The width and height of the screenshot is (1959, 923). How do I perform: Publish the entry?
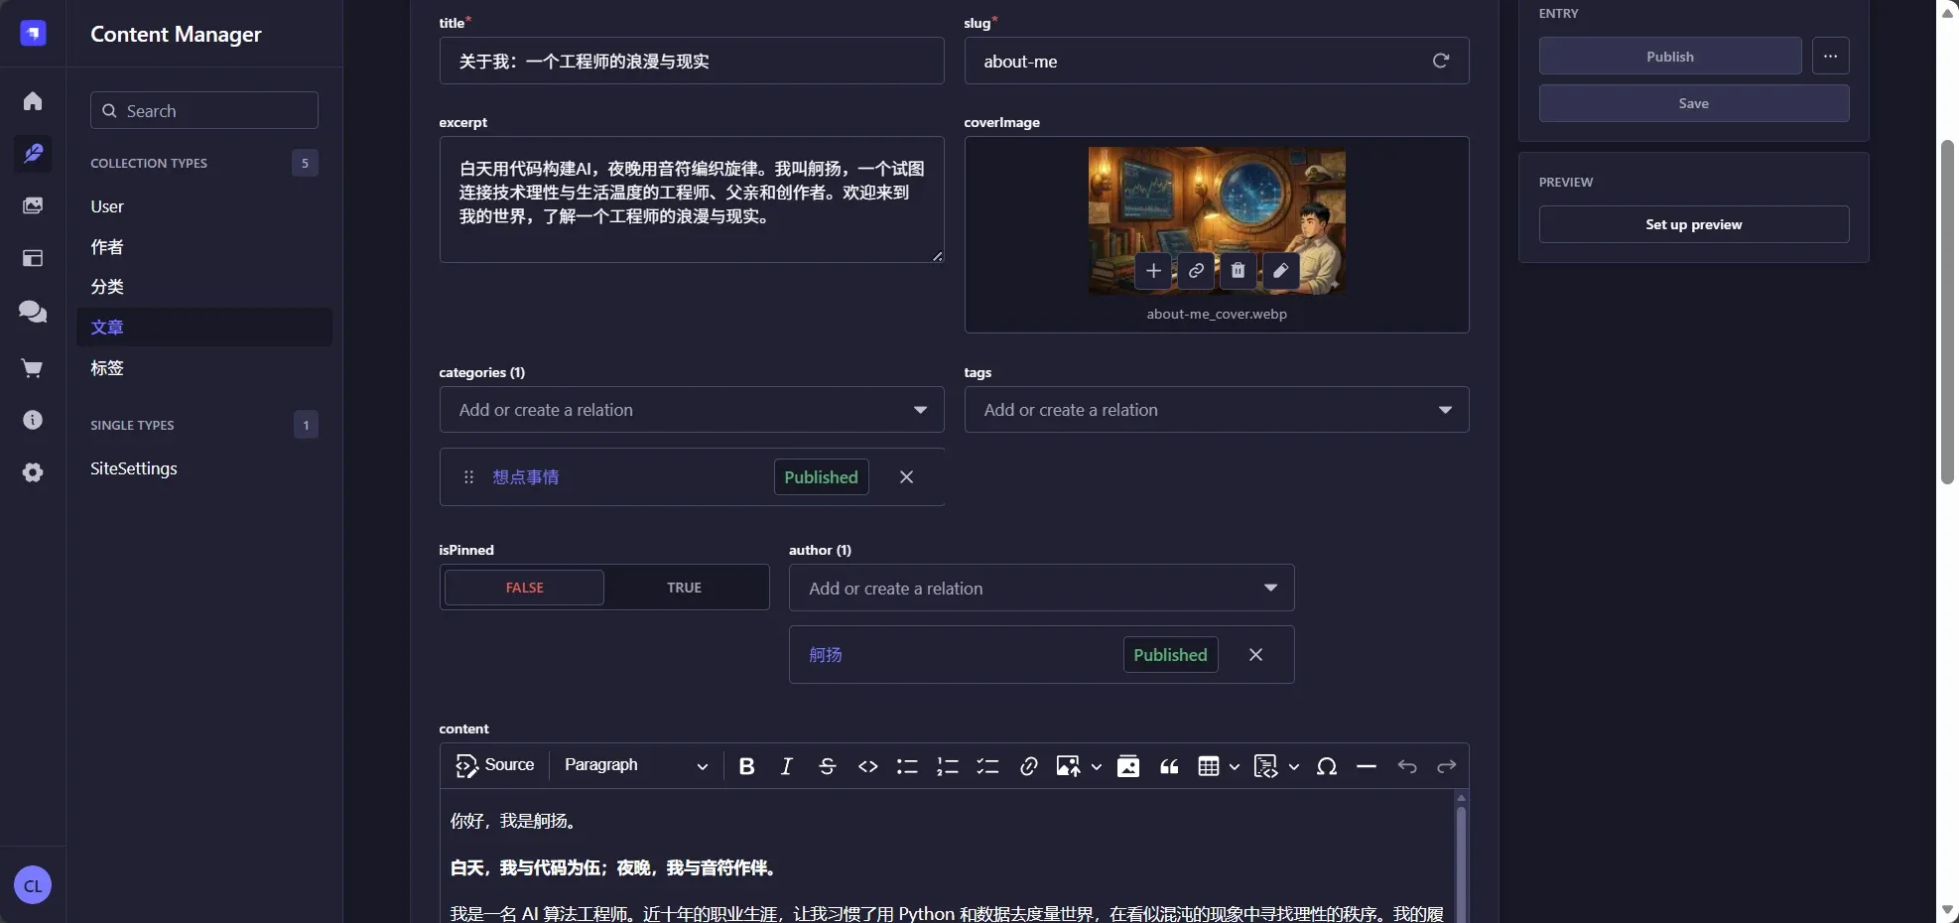(x=1668, y=56)
